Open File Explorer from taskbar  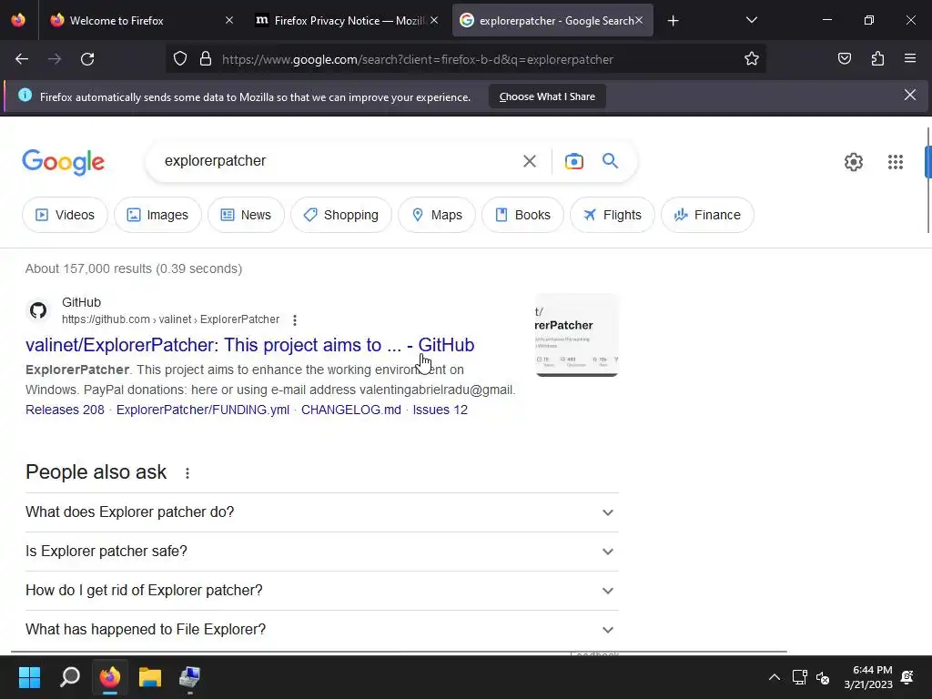point(150,677)
